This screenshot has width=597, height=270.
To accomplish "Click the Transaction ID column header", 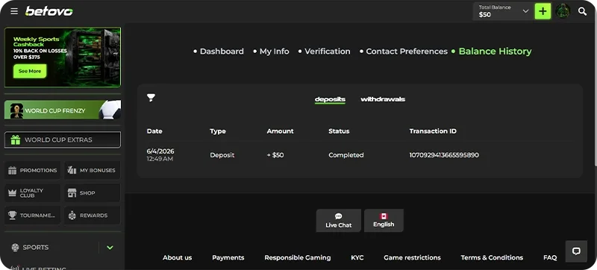I will point(433,131).
